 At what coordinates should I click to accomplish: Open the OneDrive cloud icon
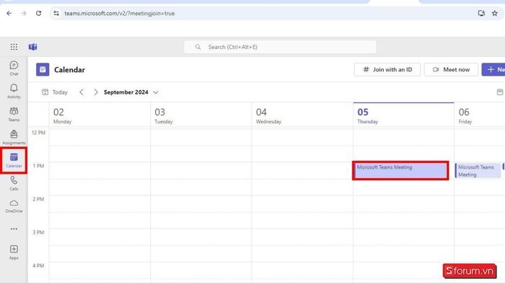point(14,206)
